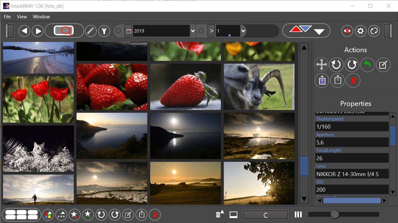Click the ISO value field 200
Screen dimensions: 398x223
click(x=352, y=189)
